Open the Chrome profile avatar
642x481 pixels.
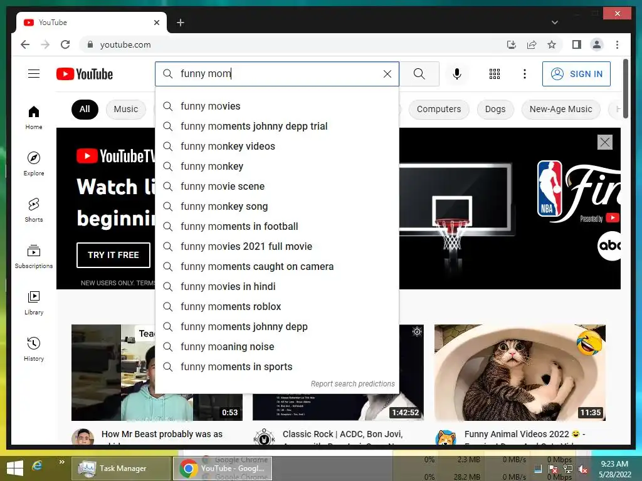[597, 44]
